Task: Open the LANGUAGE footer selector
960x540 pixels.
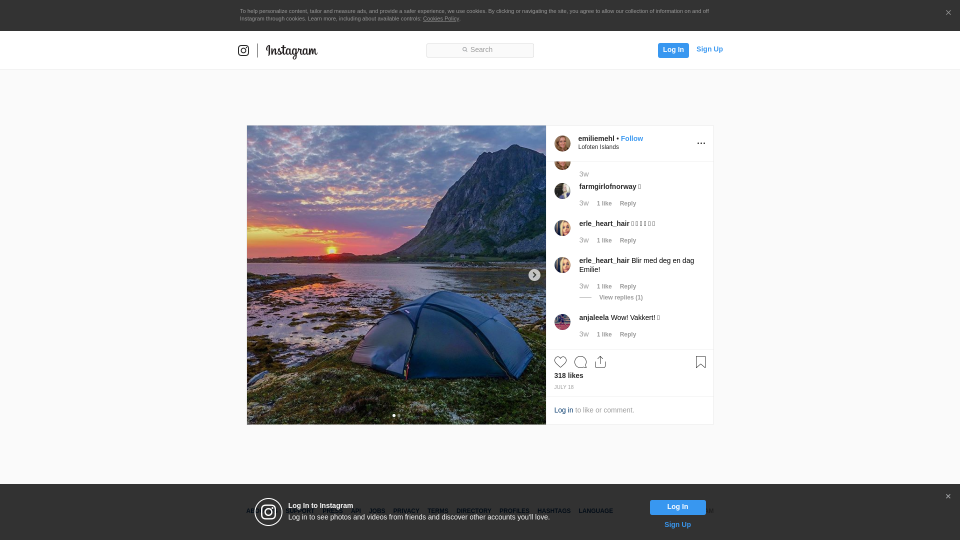Action: [x=596, y=511]
